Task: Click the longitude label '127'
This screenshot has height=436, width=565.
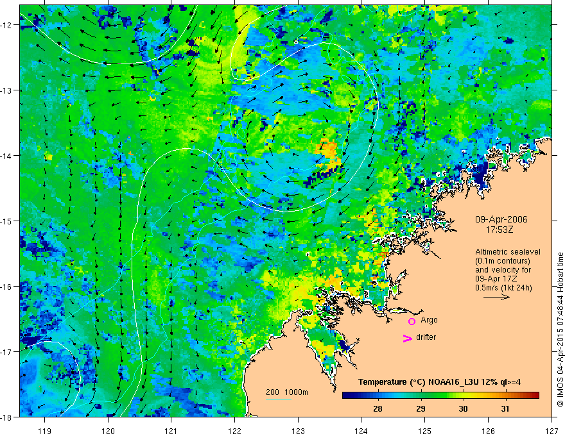Action: tap(552, 431)
